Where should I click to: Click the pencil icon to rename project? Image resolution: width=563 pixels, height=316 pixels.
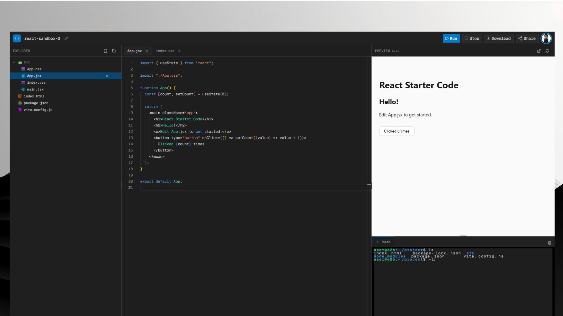pos(67,38)
